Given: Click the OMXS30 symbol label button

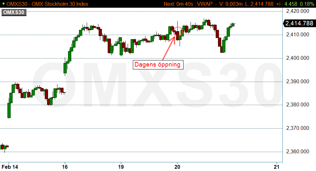Looking at the screenshot, I should point(14,13).
